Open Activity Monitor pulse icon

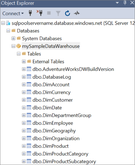point(77,13)
